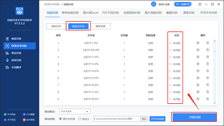
Task: Select status radio for 幻灯片11.JPG
Action: click(170, 57)
